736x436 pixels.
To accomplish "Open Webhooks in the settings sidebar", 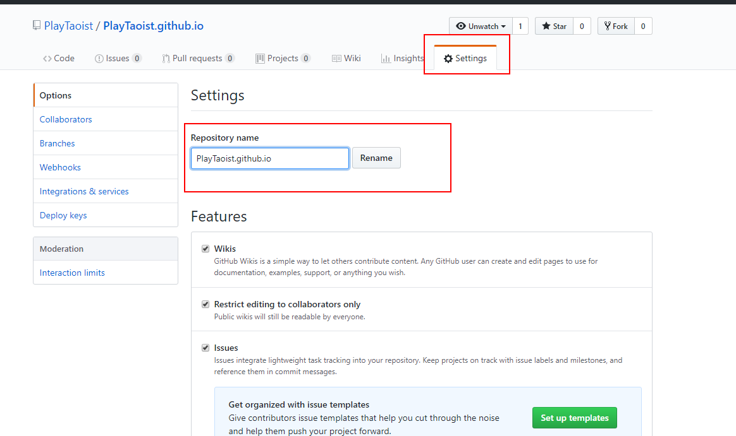I will [106, 167].
